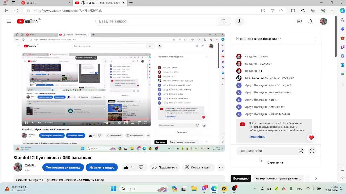The height and width of the screenshot is (194, 346).
Task: Click the message 'коплю на мечту'
Action: pyautogui.click(x=280, y=92)
